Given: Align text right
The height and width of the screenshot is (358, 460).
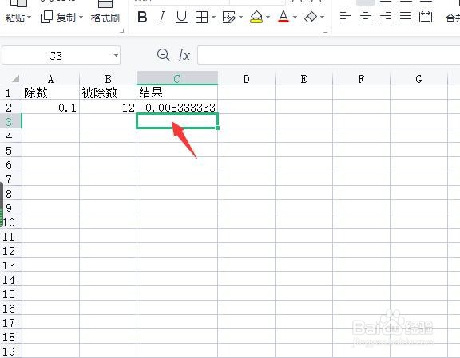Looking at the screenshot, I should [x=386, y=18].
